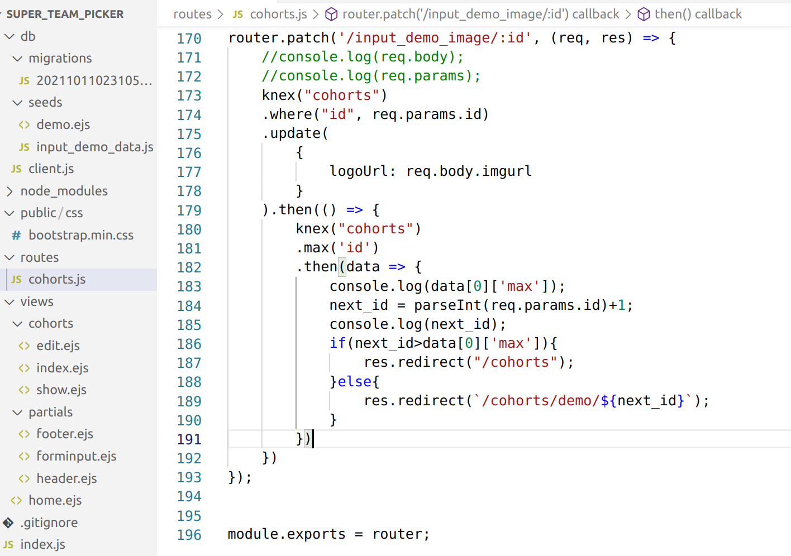Click line number 183 in the gutter
The height and width of the screenshot is (556, 791).
pos(189,286)
